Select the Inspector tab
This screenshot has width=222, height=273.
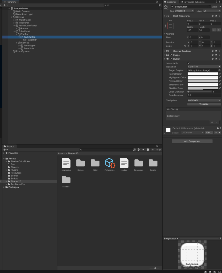(170, 2)
